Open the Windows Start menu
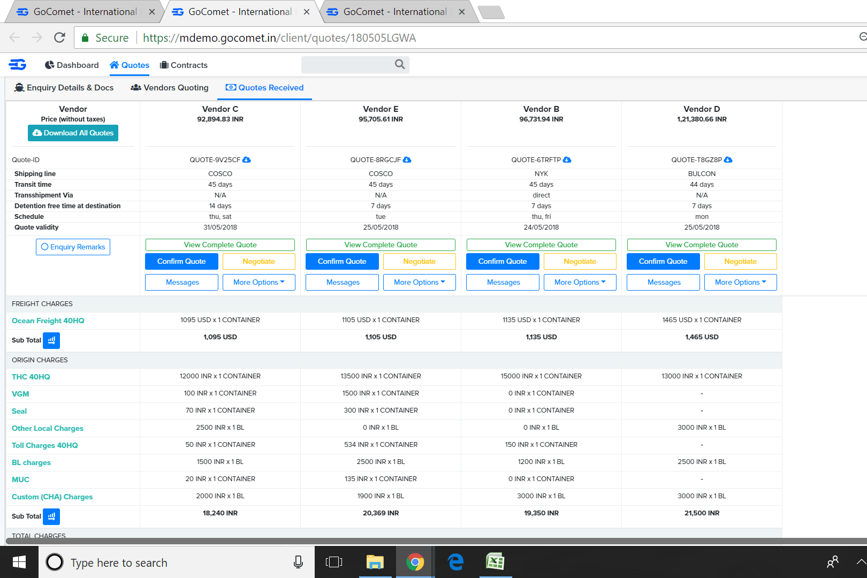The height and width of the screenshot is (578, 867). (x=19, y=562)
